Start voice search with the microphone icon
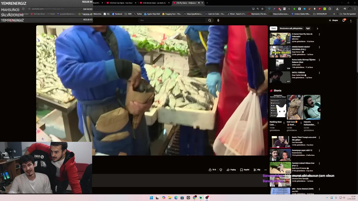Image resolution: width=358 pixels, height=201 pixels. click(x=218, y=20)
